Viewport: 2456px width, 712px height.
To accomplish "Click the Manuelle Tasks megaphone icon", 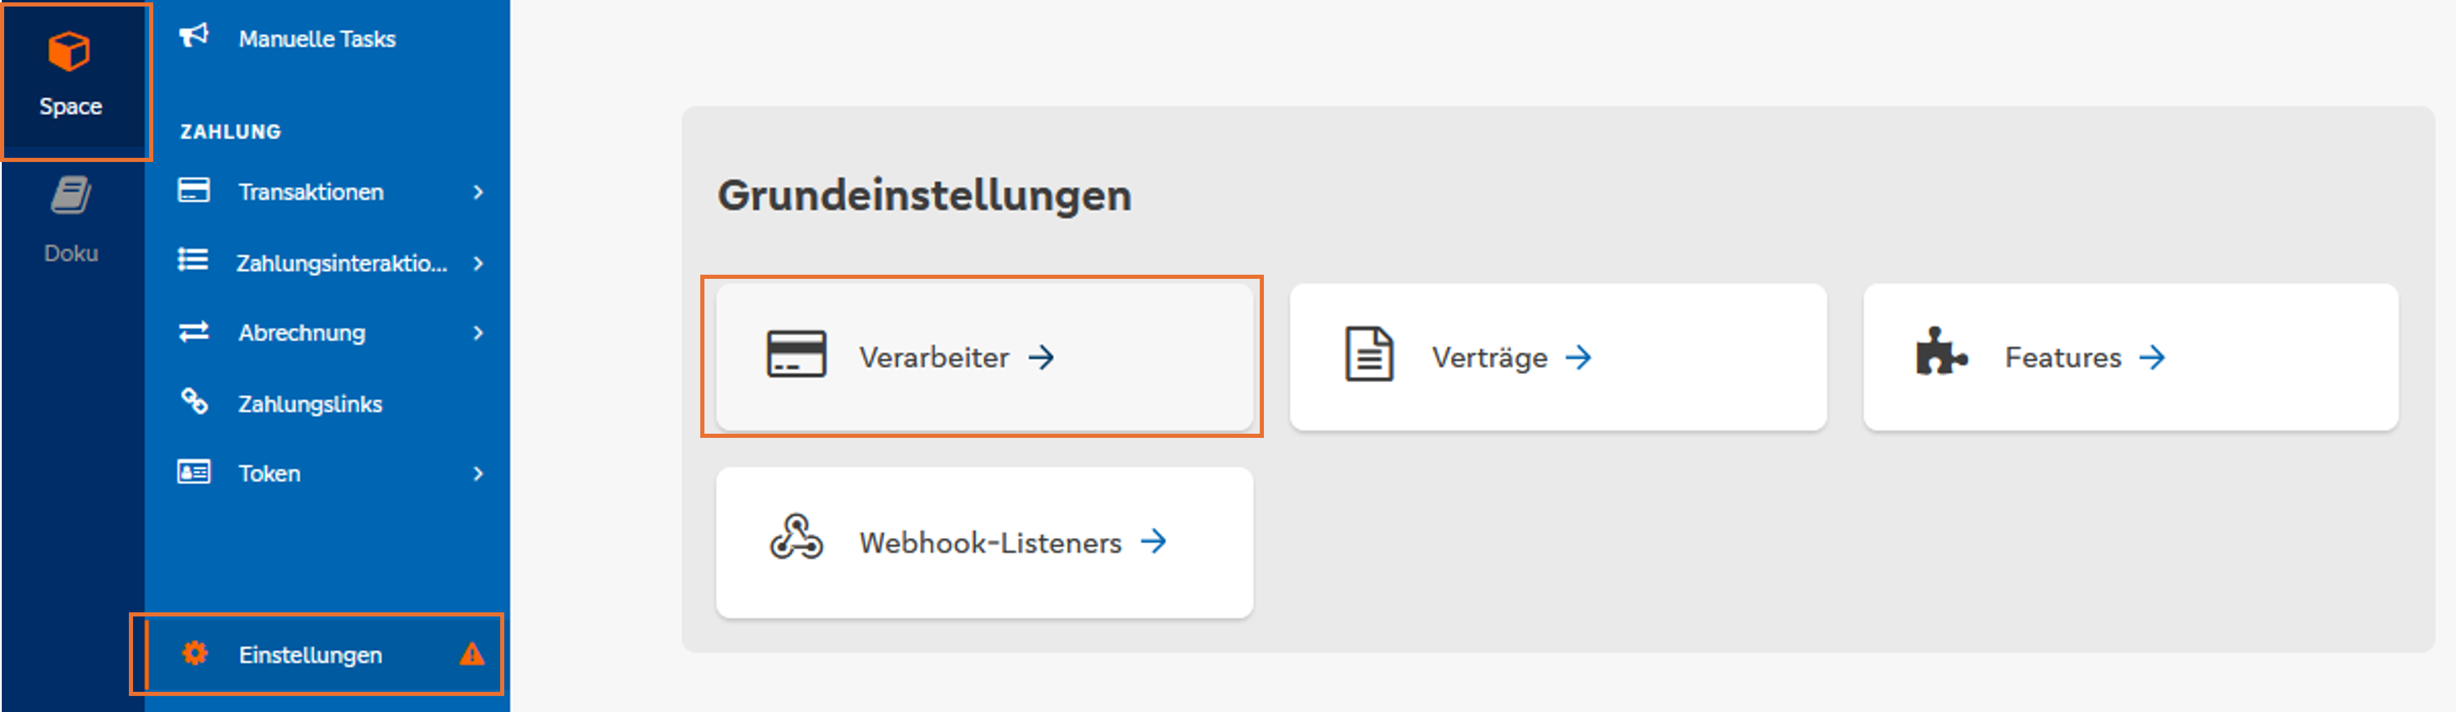I will 194,36.
